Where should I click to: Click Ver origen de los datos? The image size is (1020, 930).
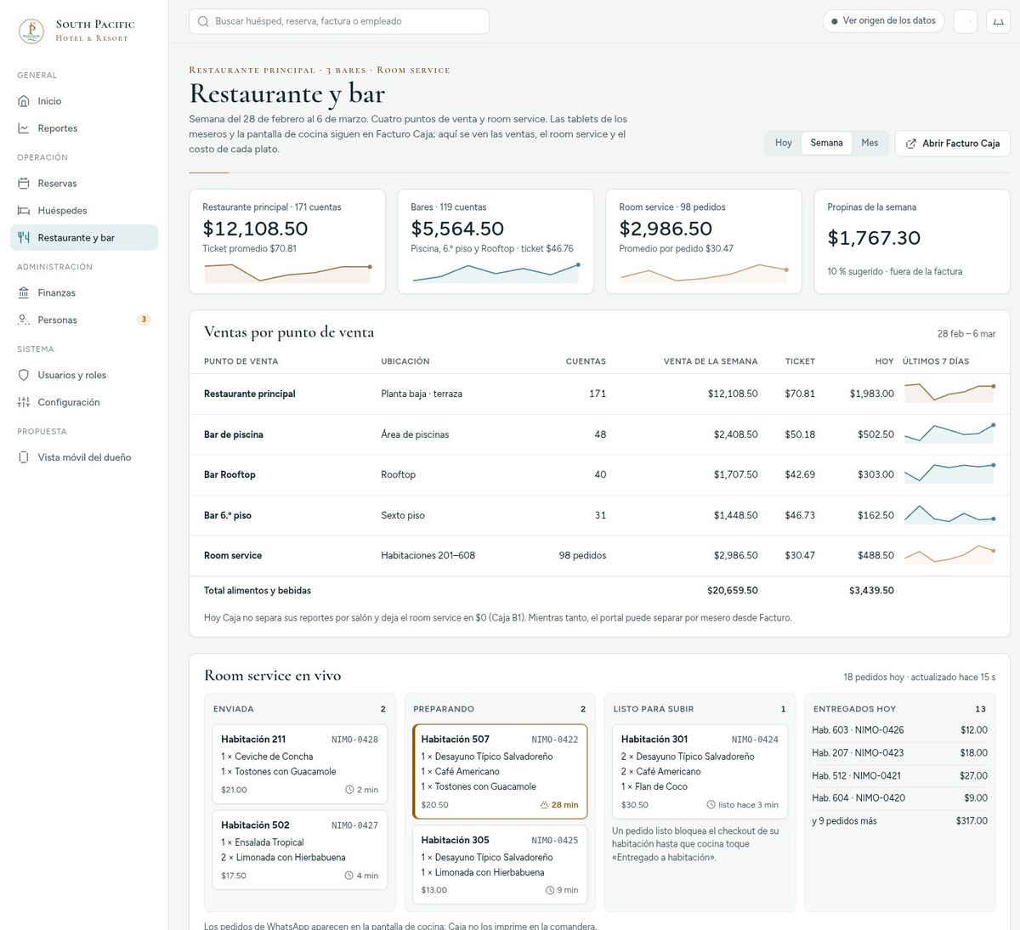coord(883,21)
